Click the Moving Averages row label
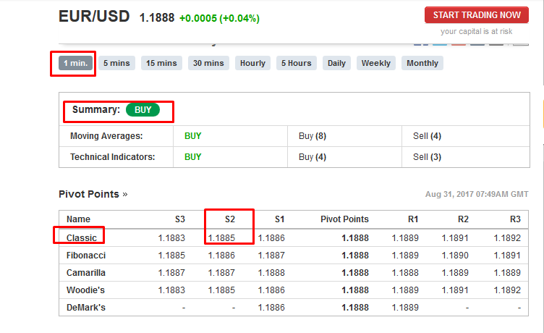This screenshot has width=544, height=333. (106, 135)
